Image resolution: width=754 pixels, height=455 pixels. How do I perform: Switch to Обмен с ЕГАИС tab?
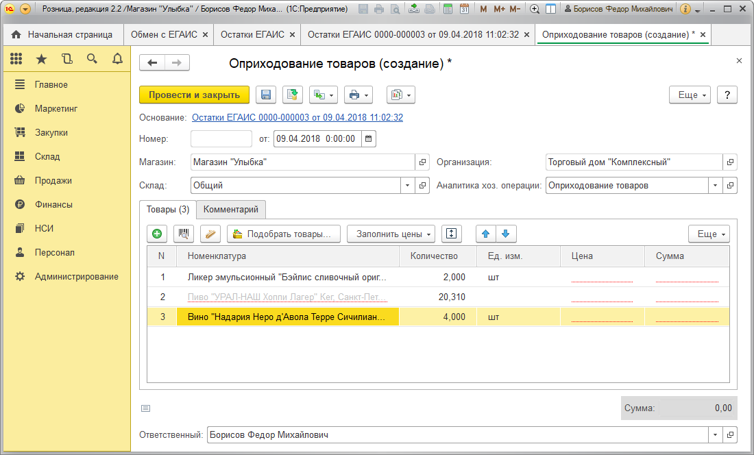point(164,34)
